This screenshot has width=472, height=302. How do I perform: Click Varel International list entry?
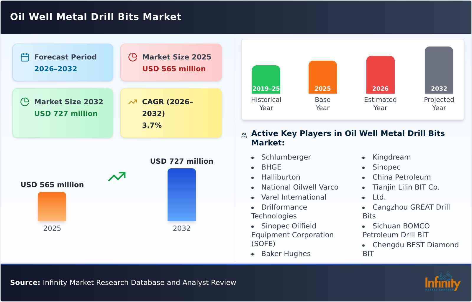point(294,197)
